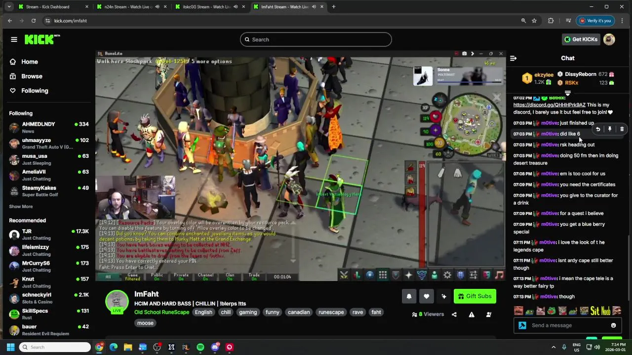Open the browser tab search dropdown
Viewport: 632px width, 355px height.
[9, 7]
